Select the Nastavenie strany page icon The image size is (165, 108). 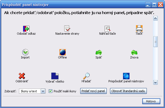click(67, 28)
